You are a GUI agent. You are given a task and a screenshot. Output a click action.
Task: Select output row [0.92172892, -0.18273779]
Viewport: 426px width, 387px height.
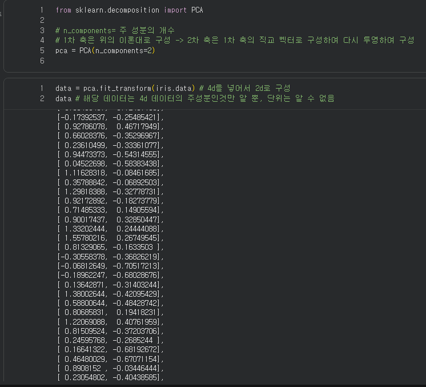[x=111, y=201]
